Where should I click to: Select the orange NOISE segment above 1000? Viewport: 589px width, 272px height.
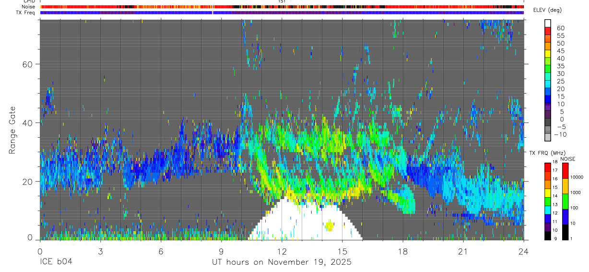click(565, 186)
